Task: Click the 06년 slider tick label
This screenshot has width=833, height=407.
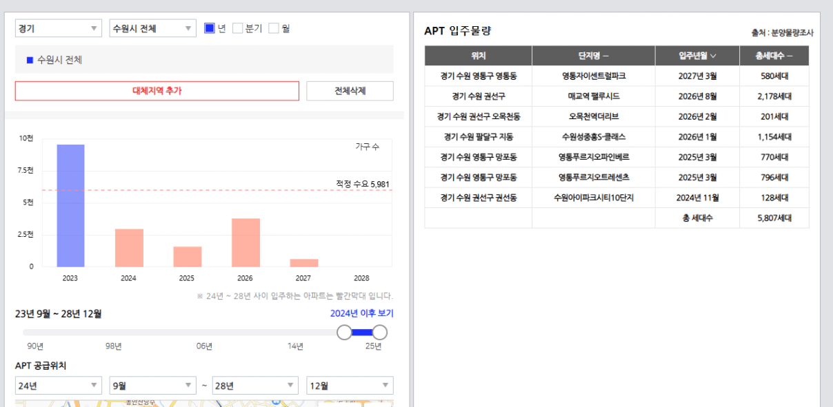Action: point(204,346)
